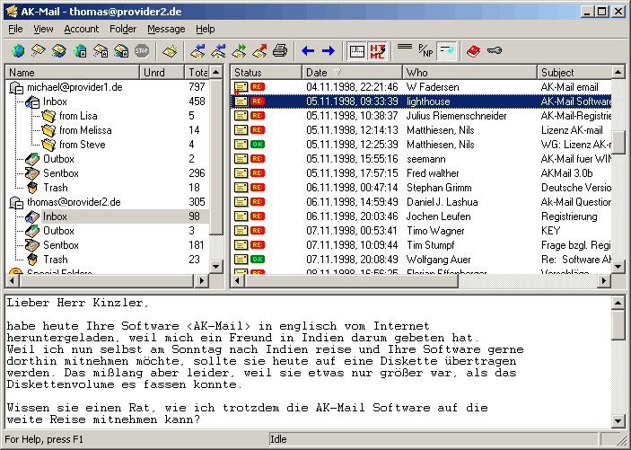The height and width of the screenshot is (450, 631).
Task: Compose a new message with sparkle envelope icon
Action: click(x=171, y=51)
